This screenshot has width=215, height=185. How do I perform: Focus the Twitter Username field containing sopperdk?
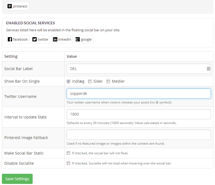(139, 94)
